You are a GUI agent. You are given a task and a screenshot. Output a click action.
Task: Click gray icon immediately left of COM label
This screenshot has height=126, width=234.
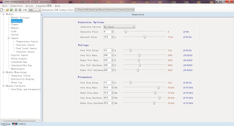tap(20, 10)
